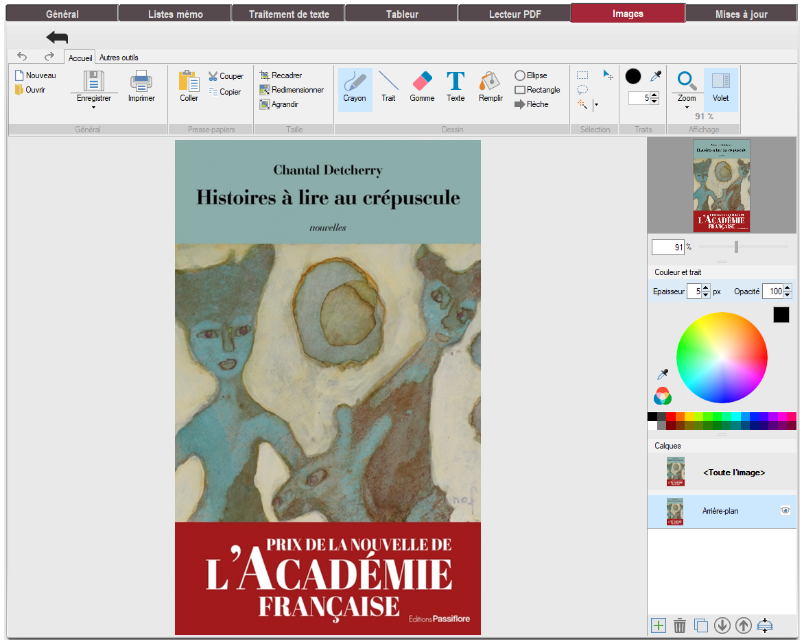Decrease Opacité value

click(788, 295)
